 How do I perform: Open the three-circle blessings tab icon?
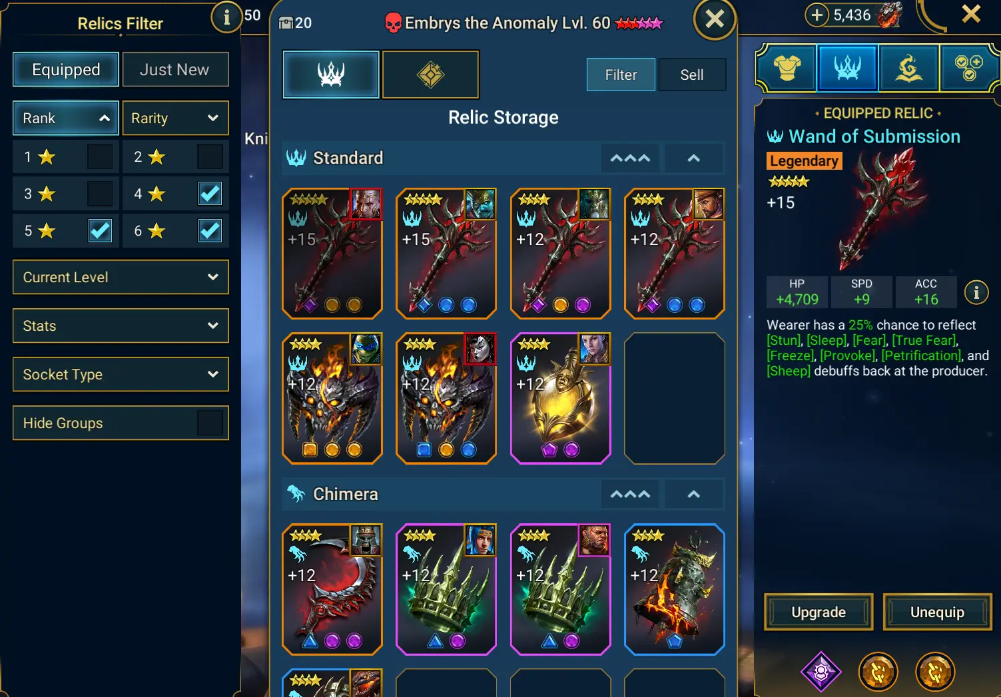[968, 68]
